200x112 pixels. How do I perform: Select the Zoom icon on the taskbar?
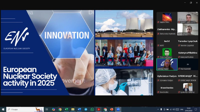pyautogui.click(x=118, y=109)
